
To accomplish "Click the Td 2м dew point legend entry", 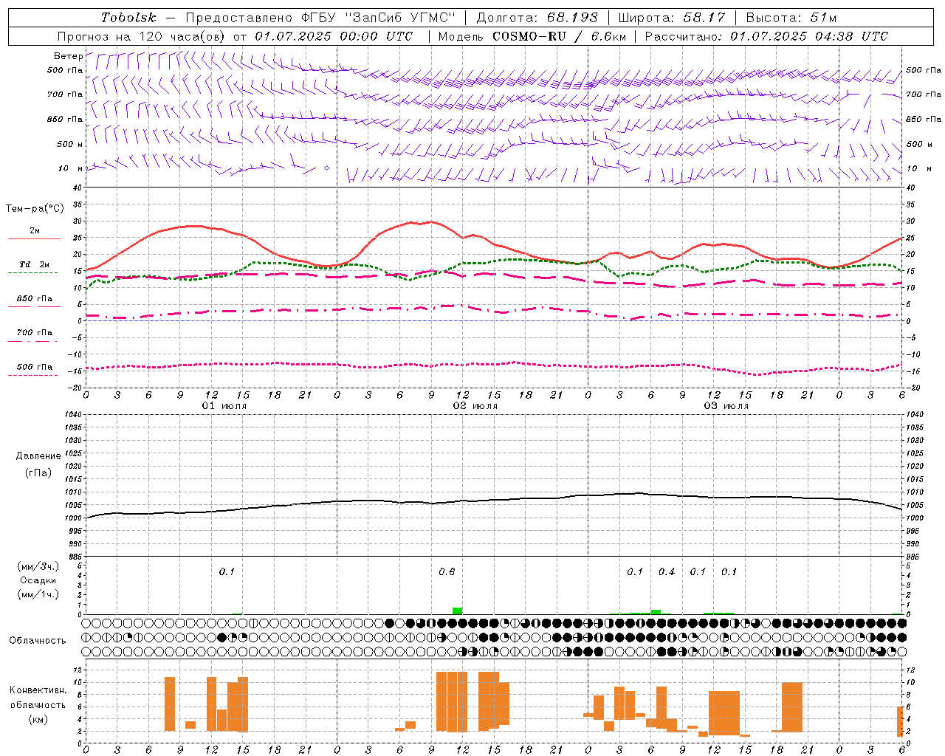I will (34, 264).
